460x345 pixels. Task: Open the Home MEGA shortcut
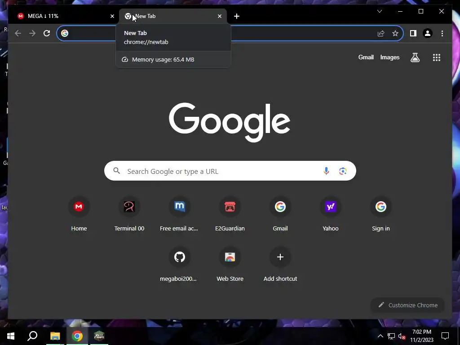(x=79, y=214)
